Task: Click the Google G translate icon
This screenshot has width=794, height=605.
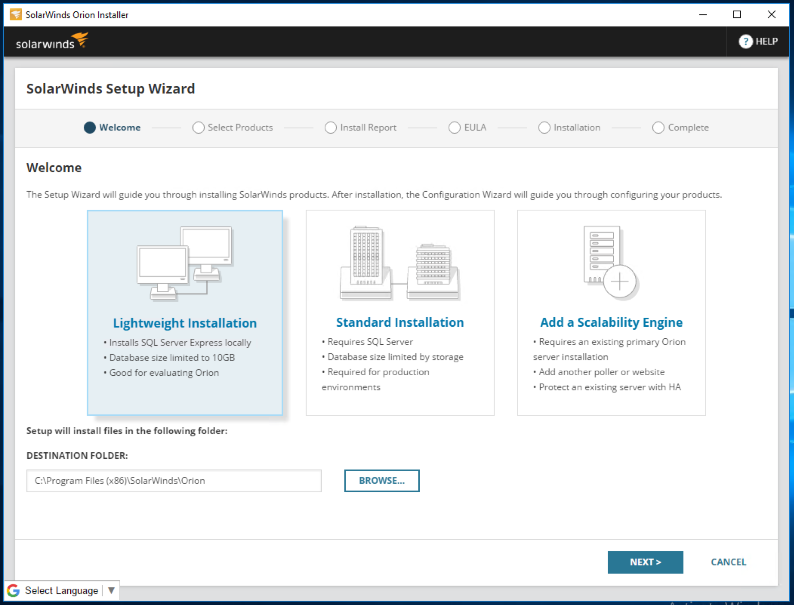Action: tap(13, 591)
